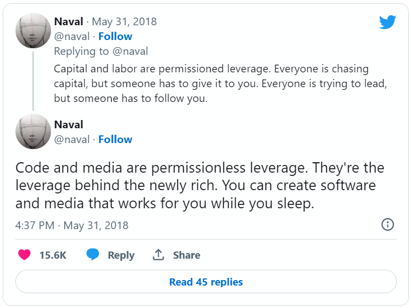Click the 'Replying to @naval' text

(x=101, y=52)
